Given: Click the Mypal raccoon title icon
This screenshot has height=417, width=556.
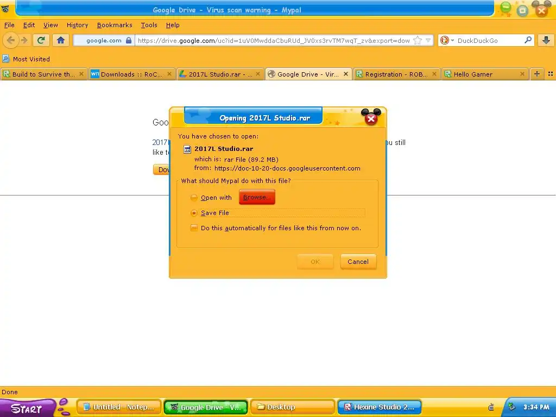Looking at the screenshot, I should [x=5, y=9].
